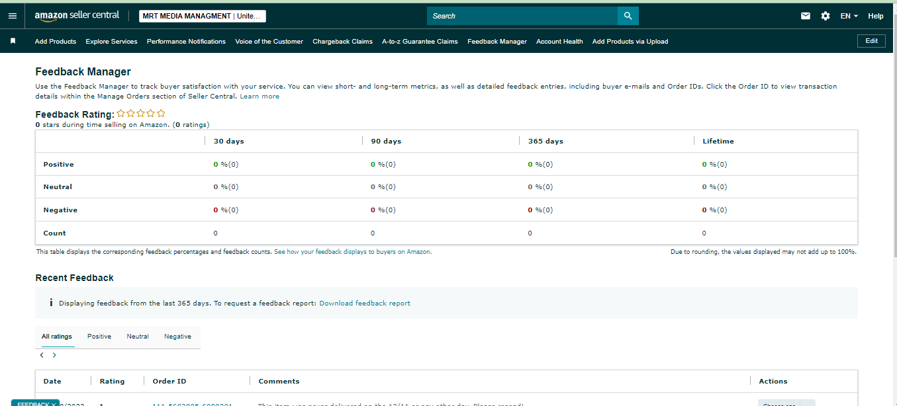Image resolution: width=897 pixels, height=406 pixels.
Task: Open Voice of the Customer
Action: coord(269,41)
